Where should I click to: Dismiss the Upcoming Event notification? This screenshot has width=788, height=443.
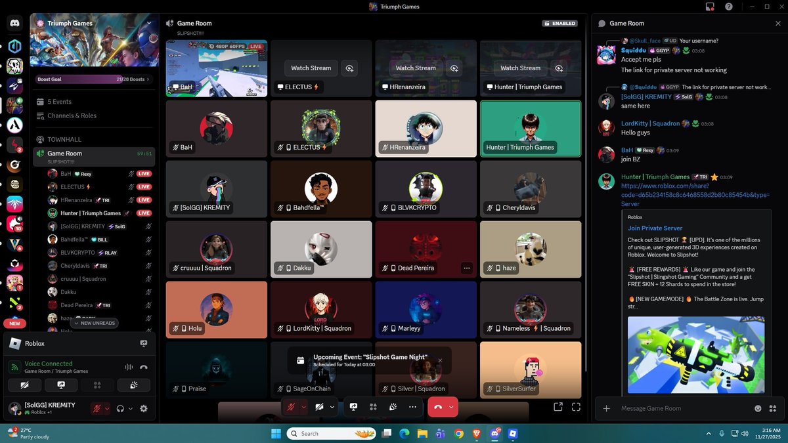440,360
